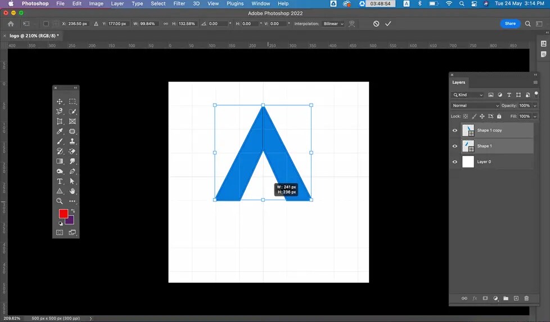The image size is (550, 322).
Task: Toggle layer filtering on or off switch
Action: point(536,94)
